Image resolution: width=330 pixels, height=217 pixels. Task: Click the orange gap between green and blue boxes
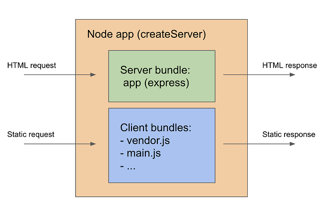[162, 105]
